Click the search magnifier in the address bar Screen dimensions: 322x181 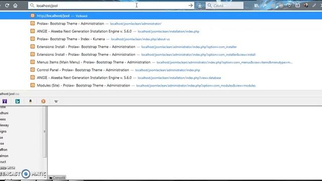click(x=32, y=6)
